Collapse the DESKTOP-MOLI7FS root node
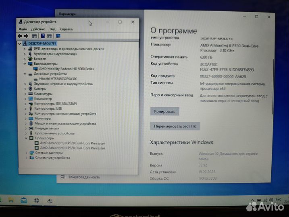The image size is (289, 217). (20, 44)
